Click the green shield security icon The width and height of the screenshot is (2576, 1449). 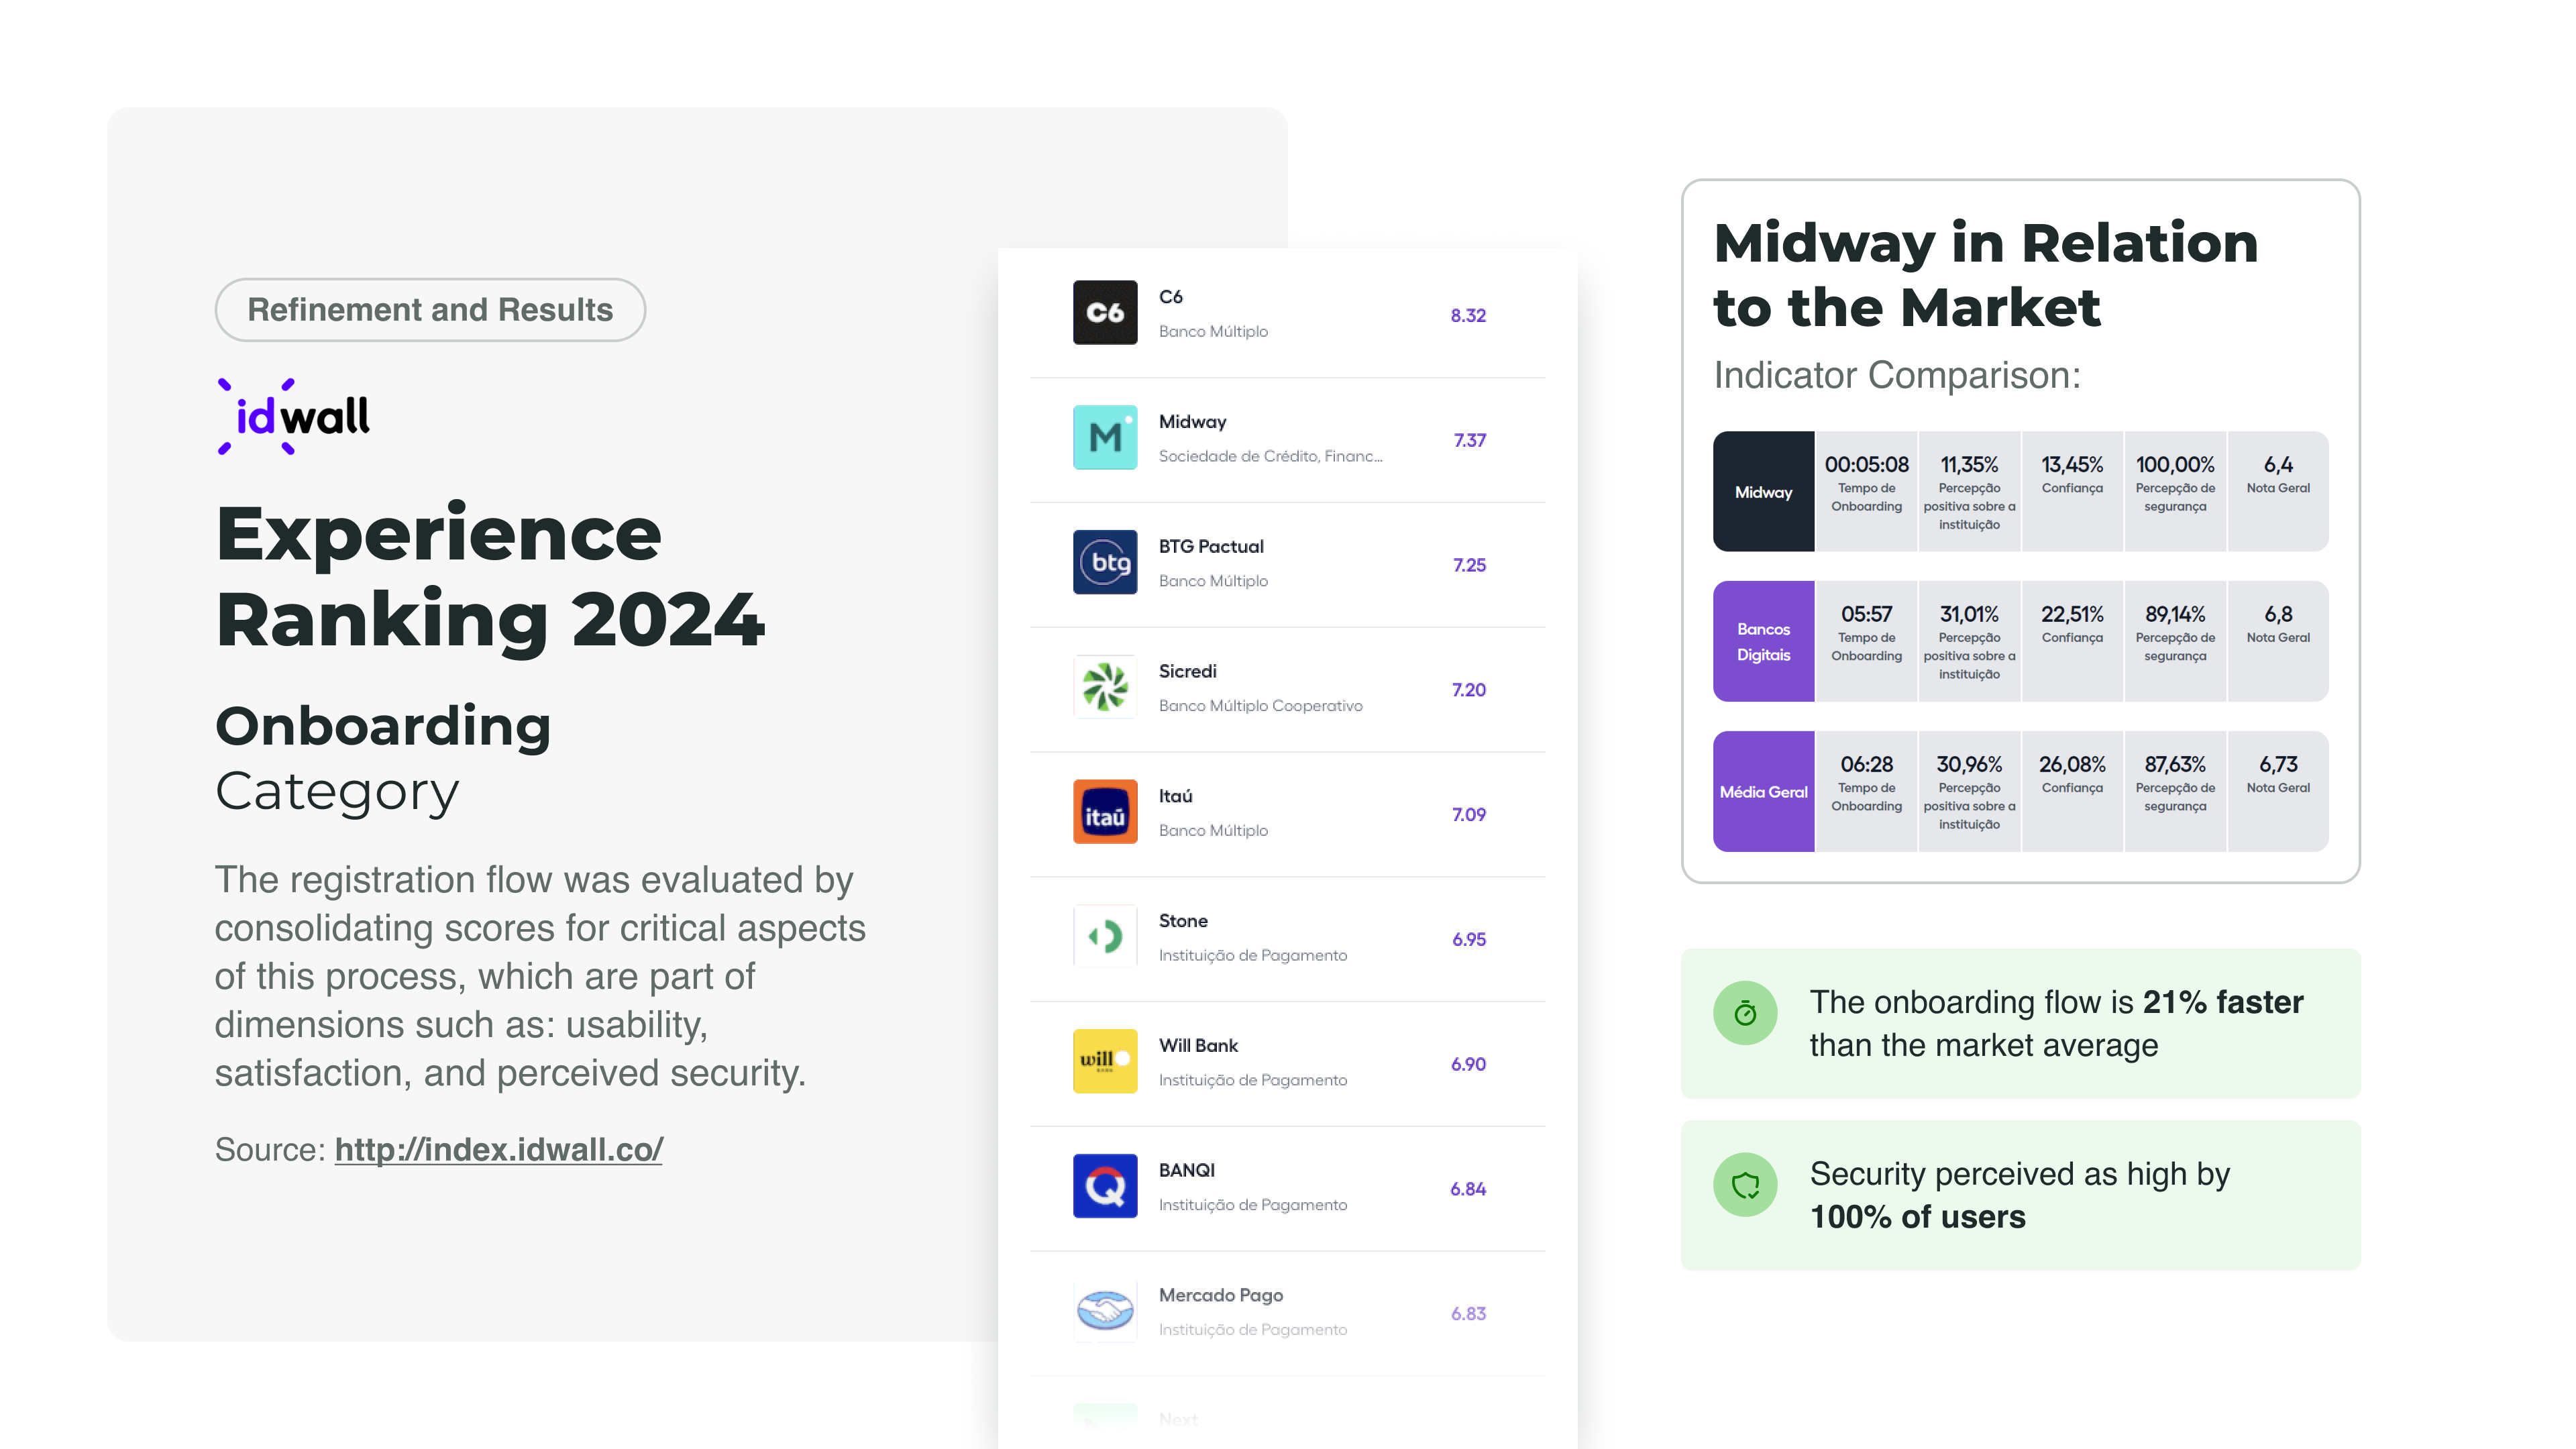tap(1745, 1185)
